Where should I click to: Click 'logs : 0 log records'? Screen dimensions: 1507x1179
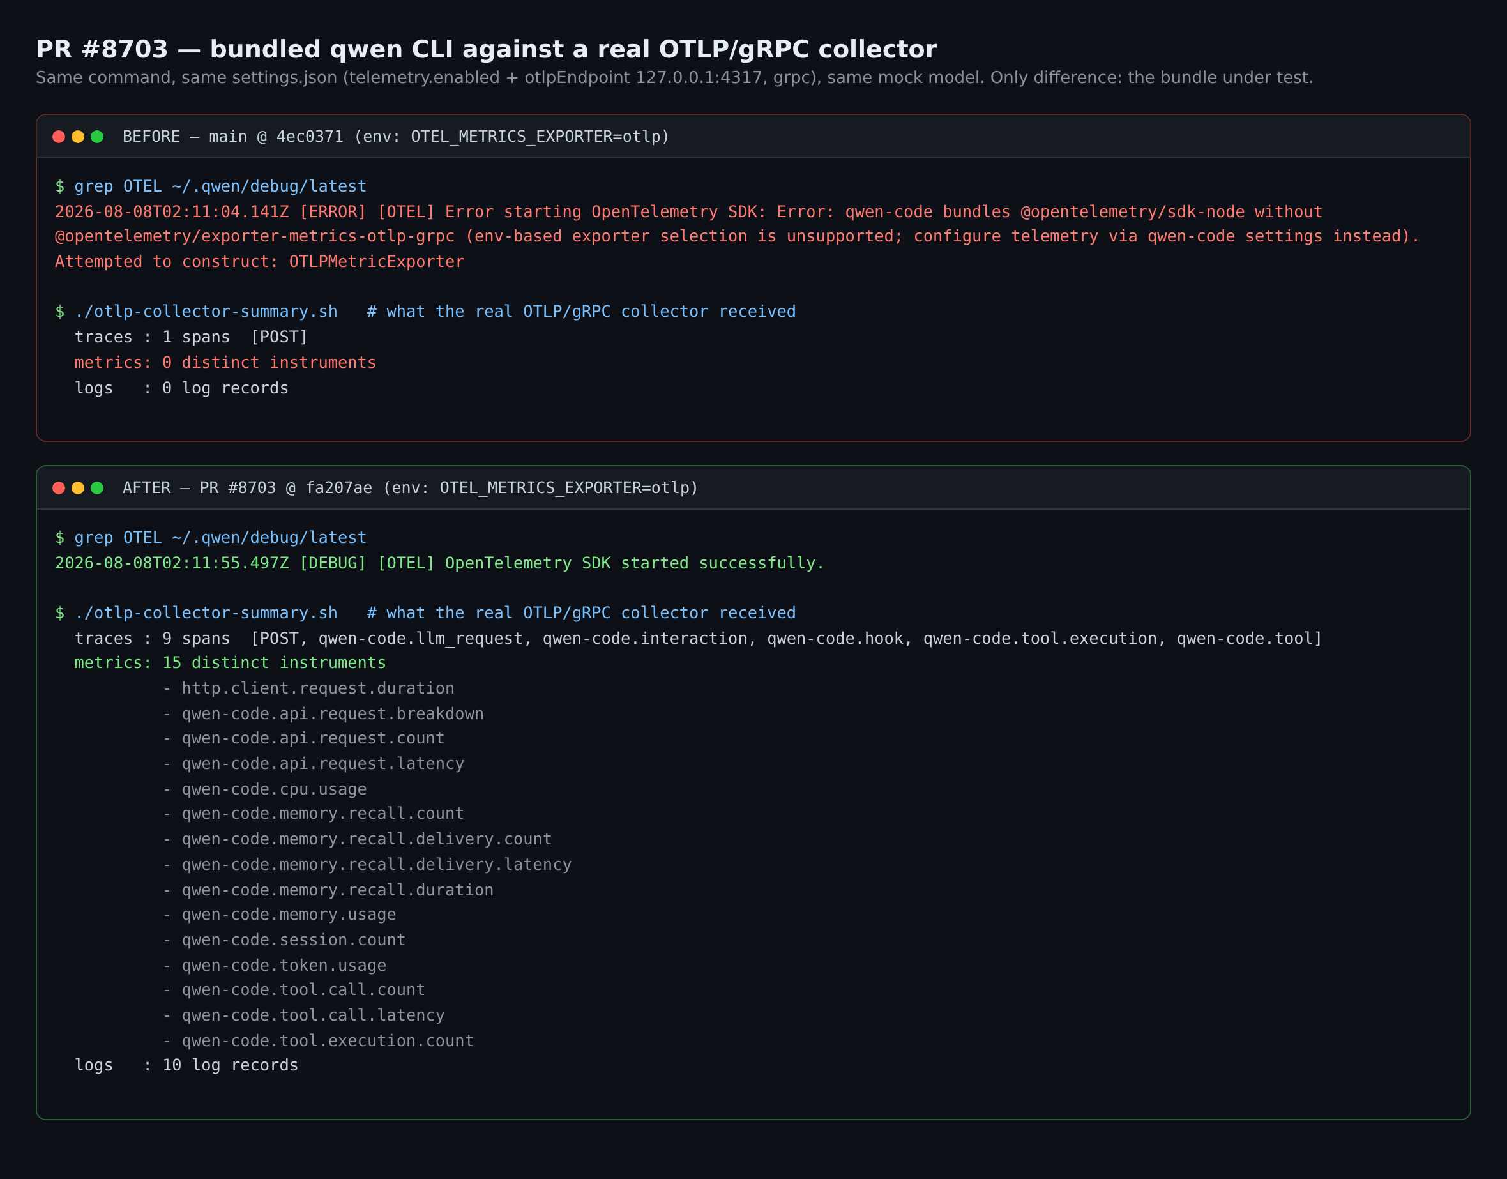tap(181, 388)
